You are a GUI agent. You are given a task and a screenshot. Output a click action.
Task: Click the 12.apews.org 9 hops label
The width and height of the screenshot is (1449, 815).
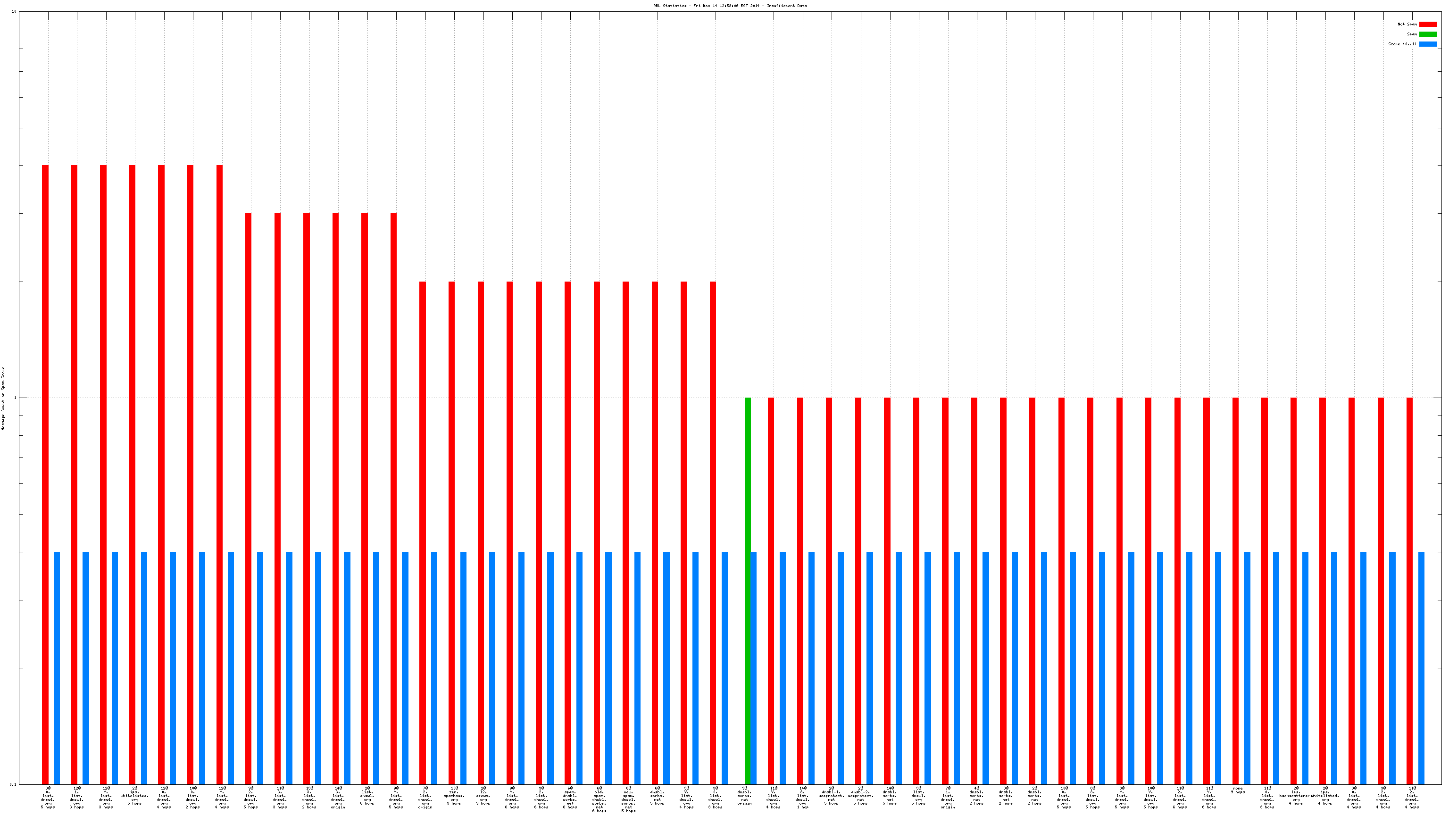(483, 796)
